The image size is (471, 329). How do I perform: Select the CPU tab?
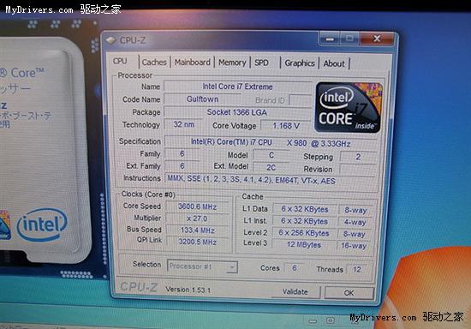(x=120, y=61)
